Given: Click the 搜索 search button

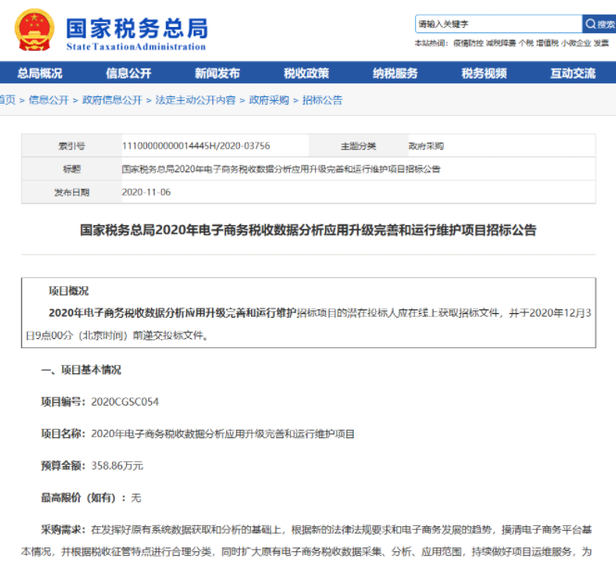Looking at the screenshot, I should tap(599, 24).
